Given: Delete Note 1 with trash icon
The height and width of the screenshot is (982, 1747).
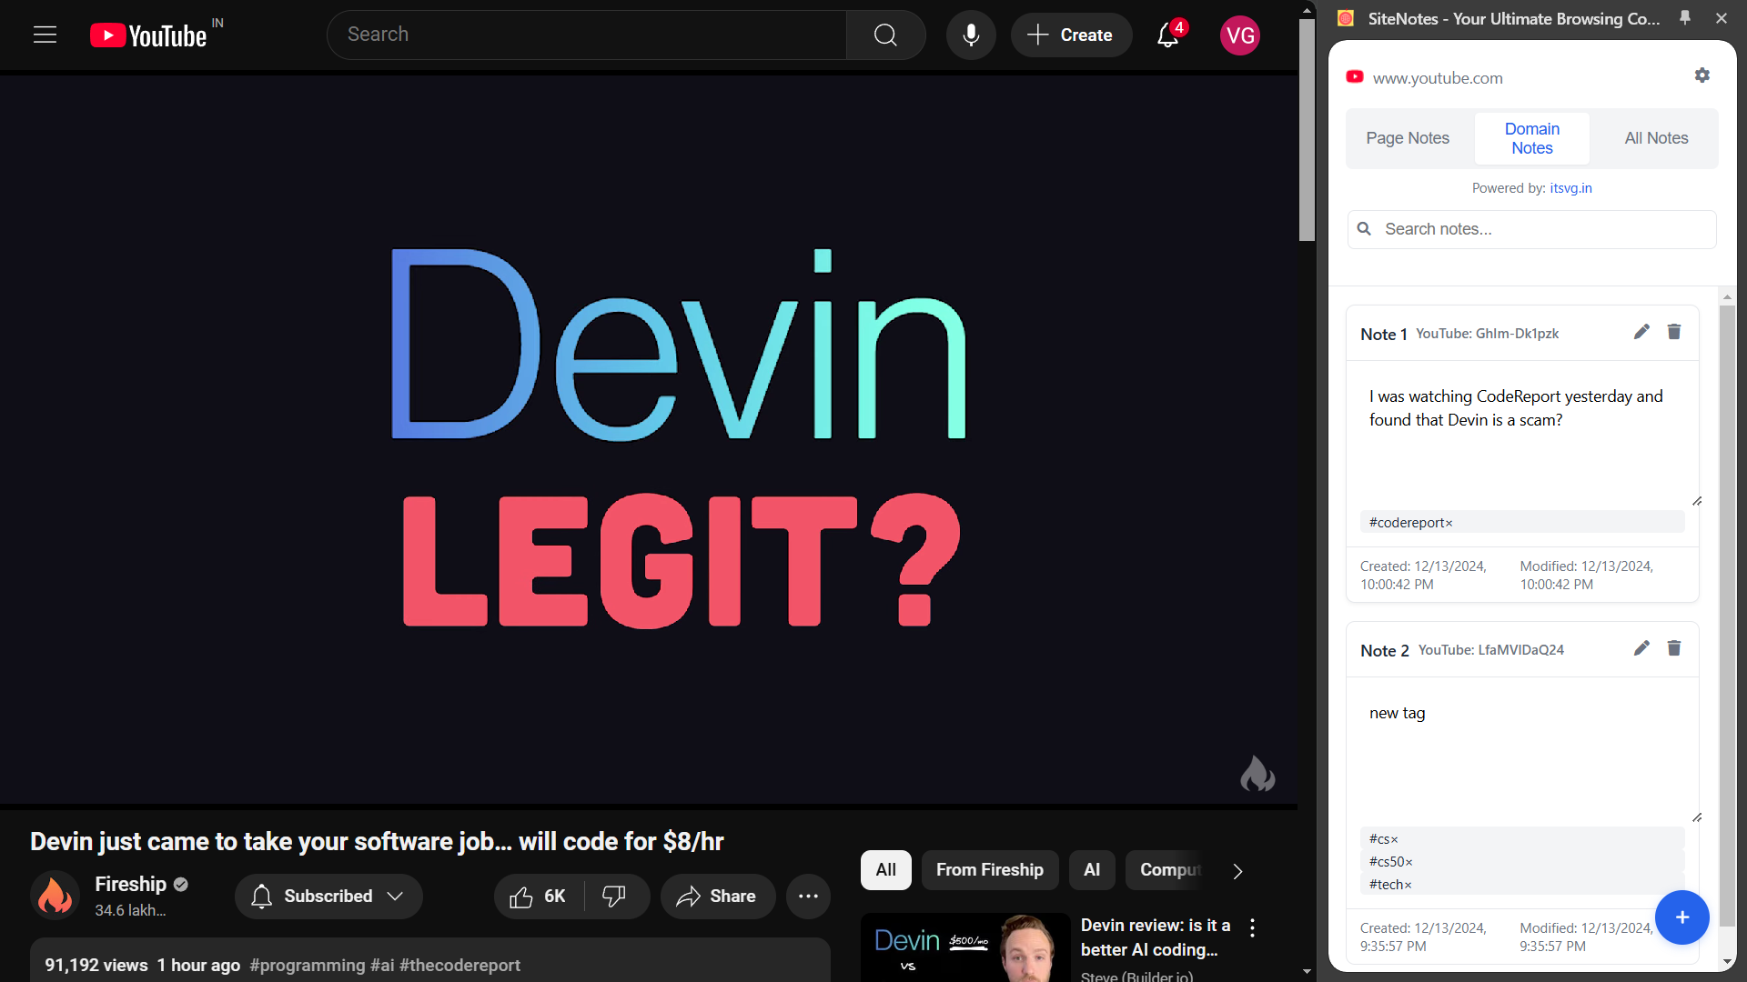Looking at the screenshot, I should coord(1673,332).
